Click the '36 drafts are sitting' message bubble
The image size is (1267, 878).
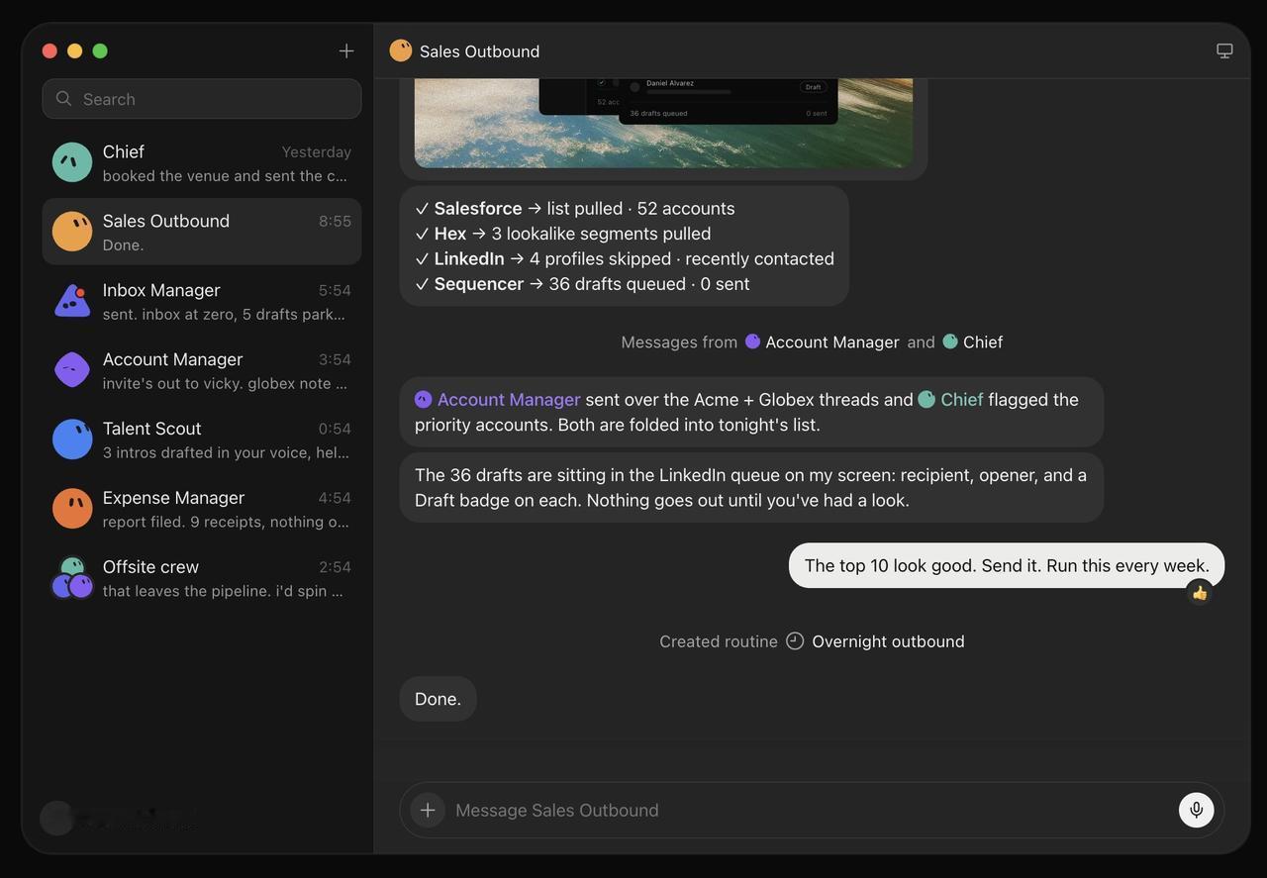tap(751, 487)
